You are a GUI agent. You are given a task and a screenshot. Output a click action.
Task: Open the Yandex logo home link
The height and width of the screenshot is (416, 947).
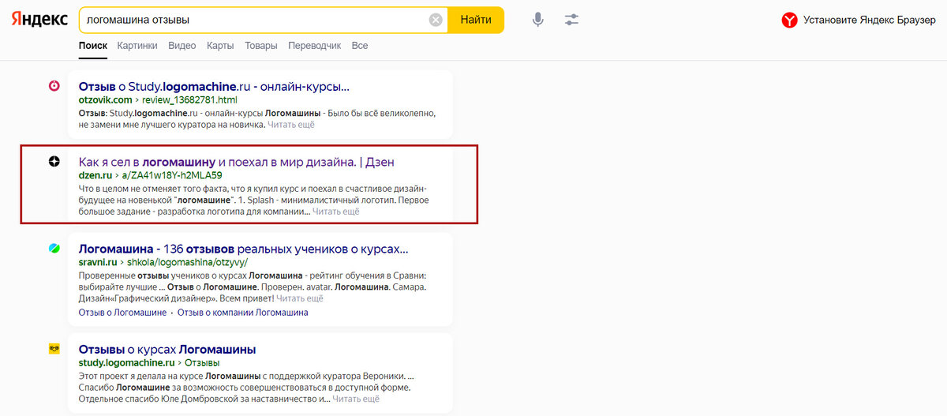tap(39, 20)
